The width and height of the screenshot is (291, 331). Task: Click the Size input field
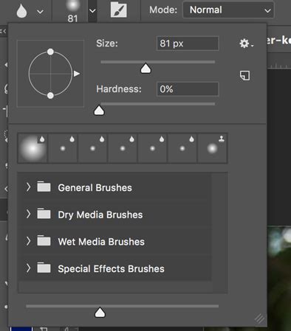(x=188, y=43)
